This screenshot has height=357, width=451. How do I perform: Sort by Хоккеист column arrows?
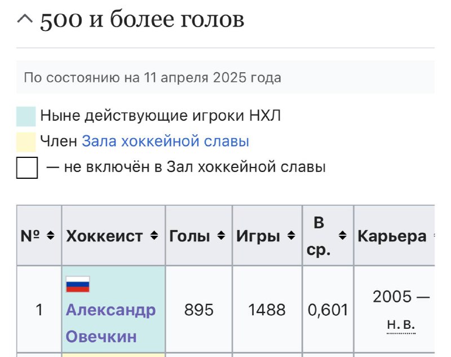154,235
